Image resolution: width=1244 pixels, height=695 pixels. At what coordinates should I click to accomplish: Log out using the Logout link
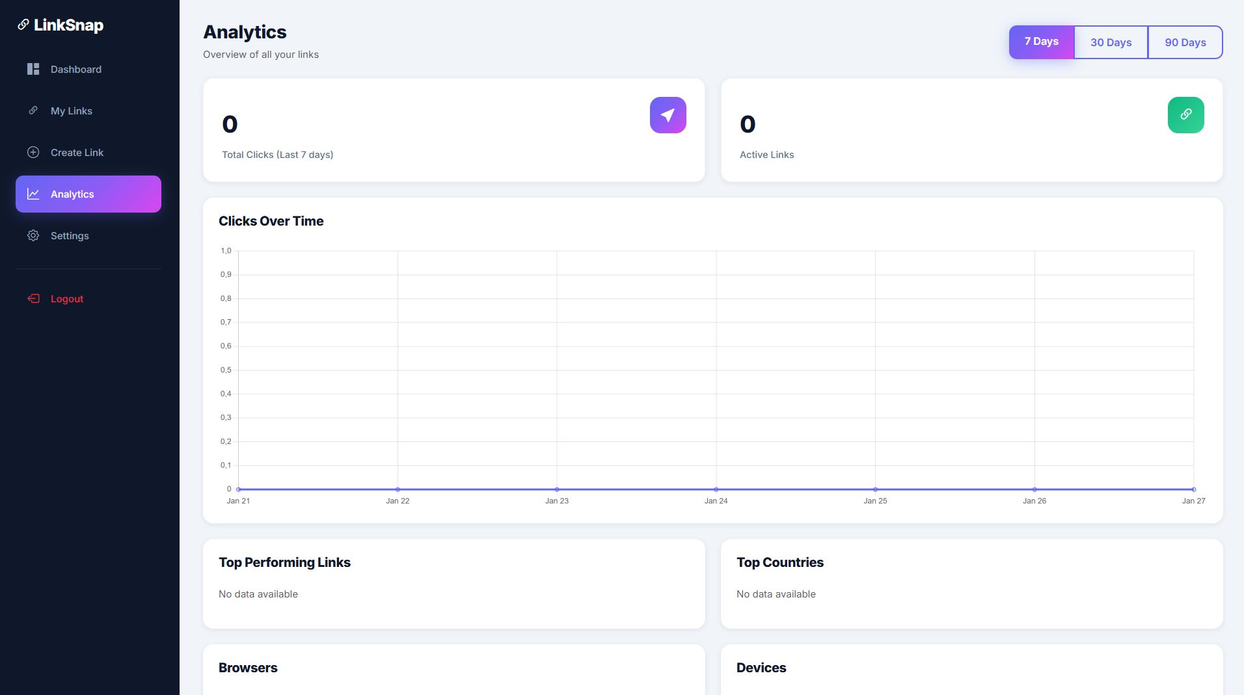click(x=67, y=299)
